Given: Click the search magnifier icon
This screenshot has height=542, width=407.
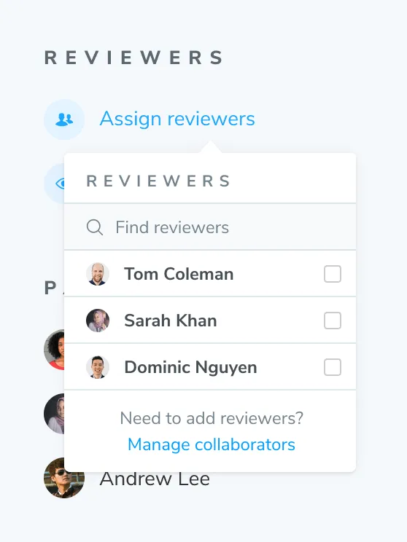Looking at the screenshot, I should (x=95, y=227).
